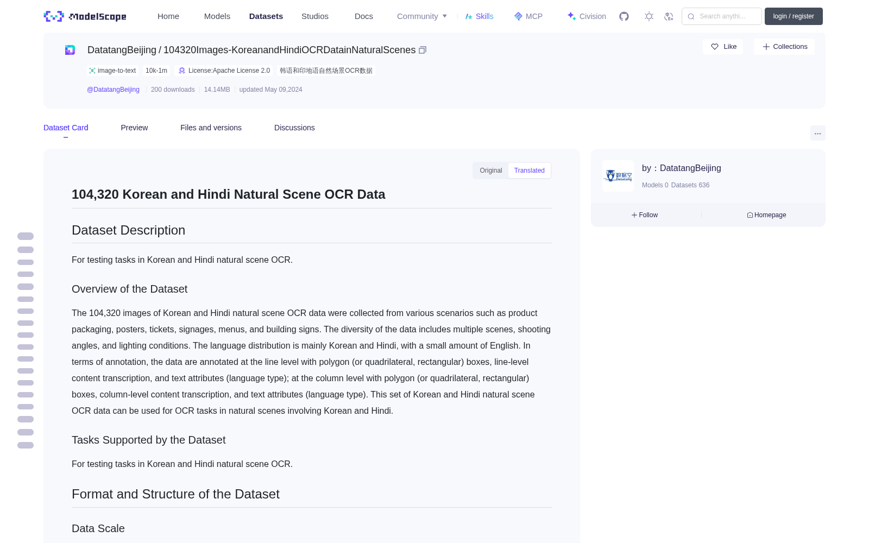Select the Dataset Card tab

coord(66,128)
